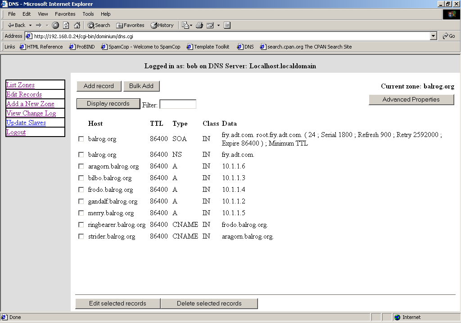Click the Refresh page icon

click(66, 25)
